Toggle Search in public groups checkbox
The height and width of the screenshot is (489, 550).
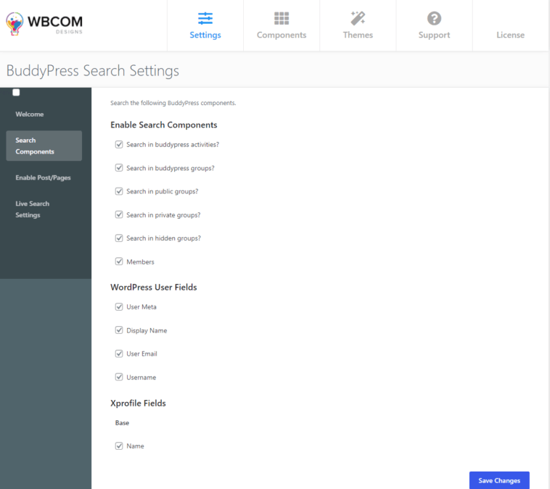[119, 191]
